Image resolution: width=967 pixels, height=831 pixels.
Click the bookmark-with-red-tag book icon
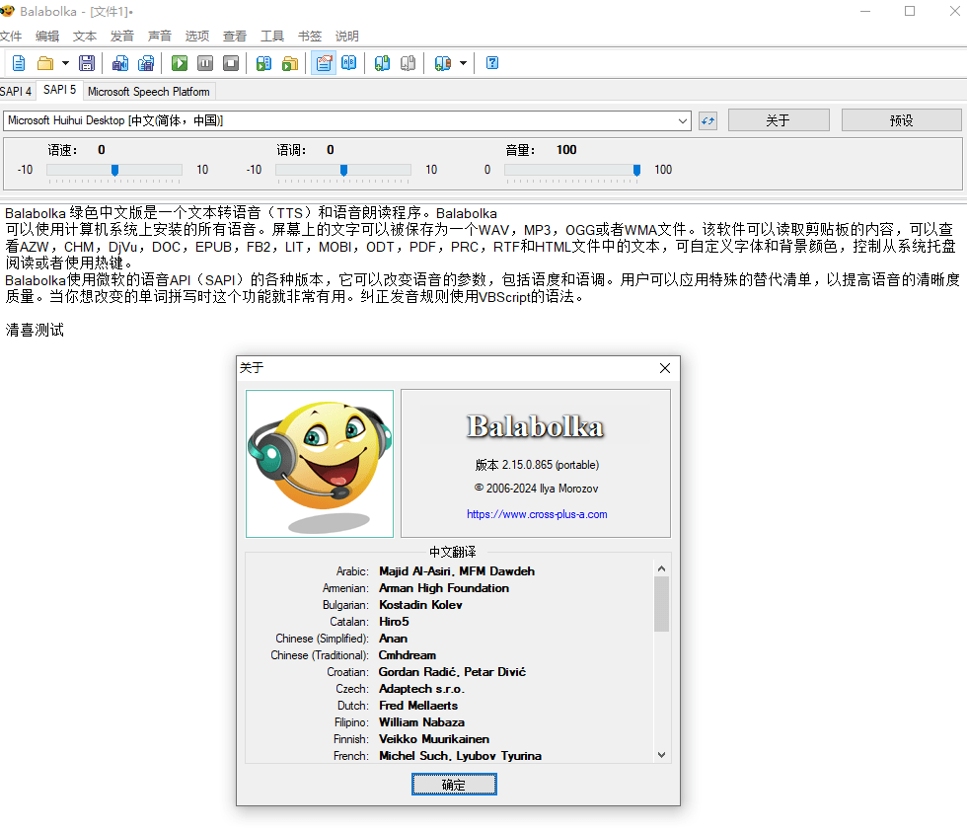coord(443,63)
